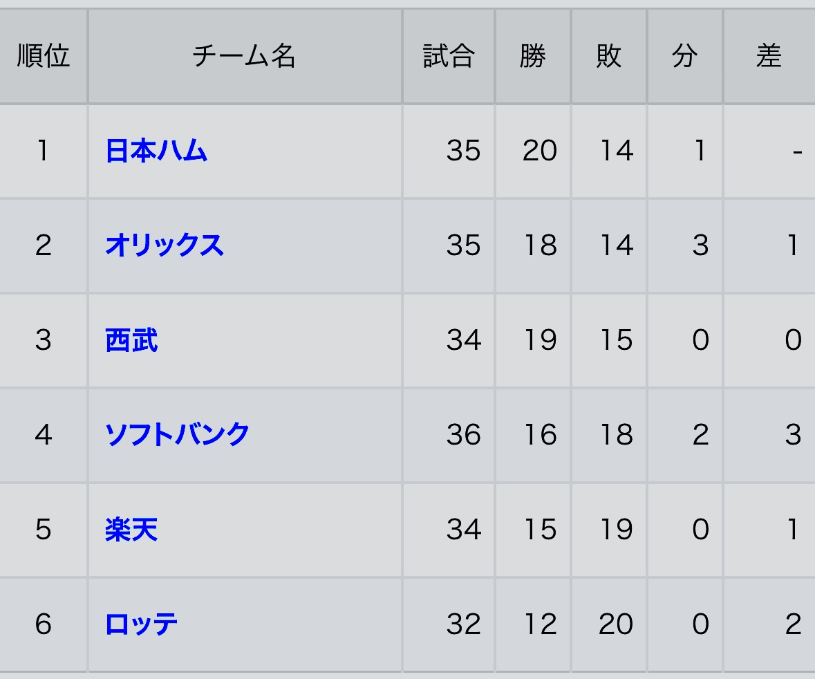Click the 試合 column header
This screenshot has width=815, height=679.
pos(449,56)
